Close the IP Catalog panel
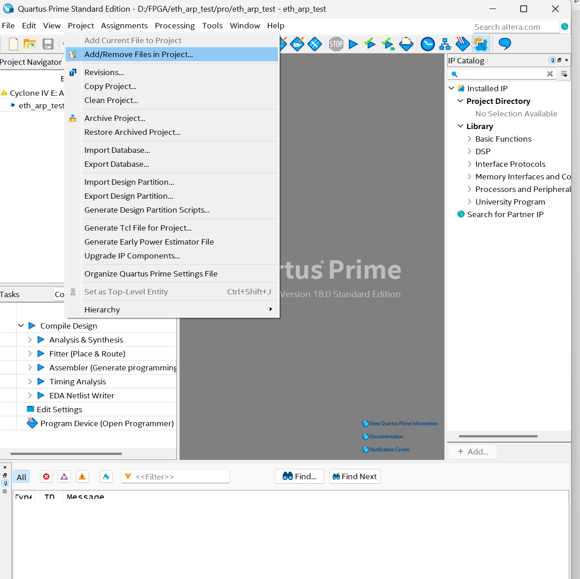The image size is (580, 579). tap(567, 60)
